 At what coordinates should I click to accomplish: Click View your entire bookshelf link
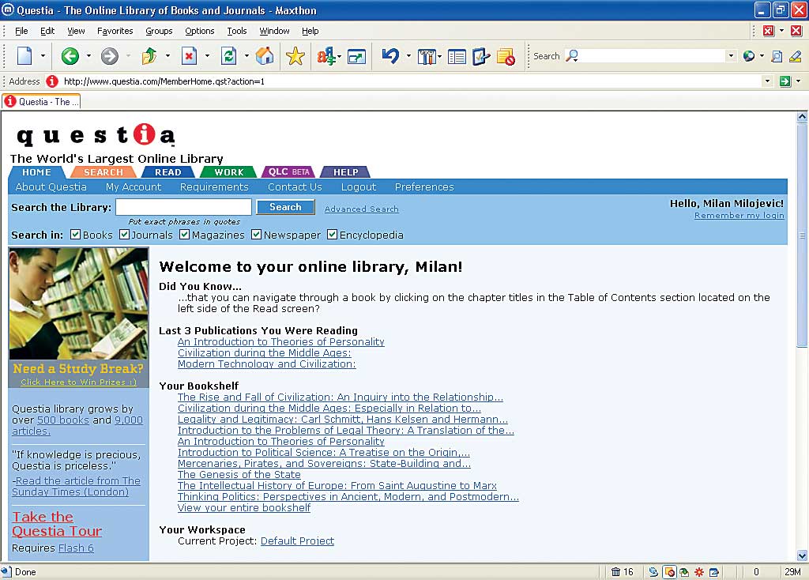coord(244,507)
